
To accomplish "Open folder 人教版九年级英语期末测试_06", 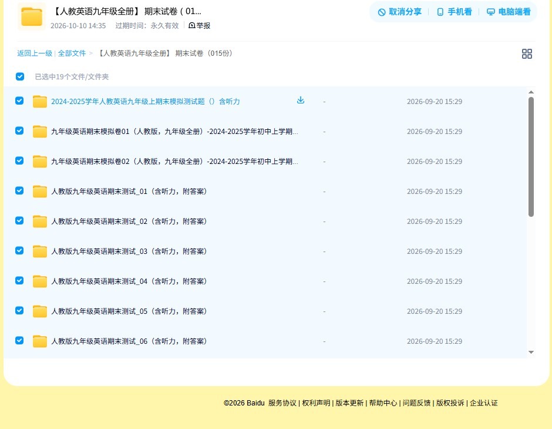I will click(129, 341).
